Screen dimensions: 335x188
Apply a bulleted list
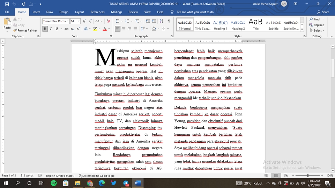(x=118, y=21)
